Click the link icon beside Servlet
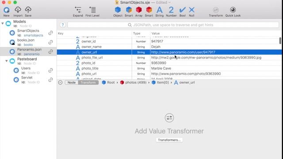The image size is (283, 159). click(x=50, y=80)
